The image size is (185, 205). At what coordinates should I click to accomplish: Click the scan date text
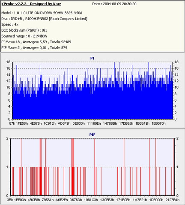pyautogui.click(x=114, y=4)
